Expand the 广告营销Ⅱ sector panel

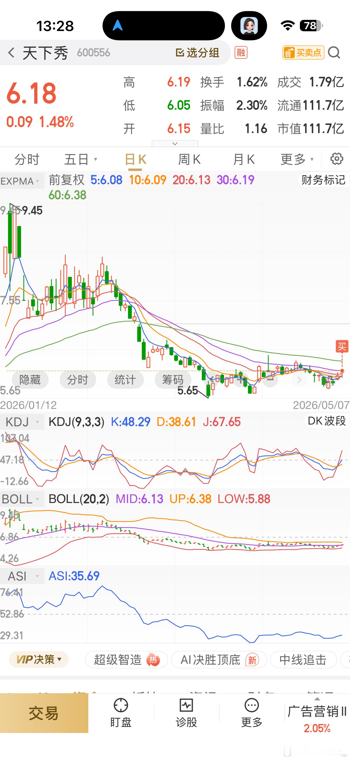[x=317, y=713]
